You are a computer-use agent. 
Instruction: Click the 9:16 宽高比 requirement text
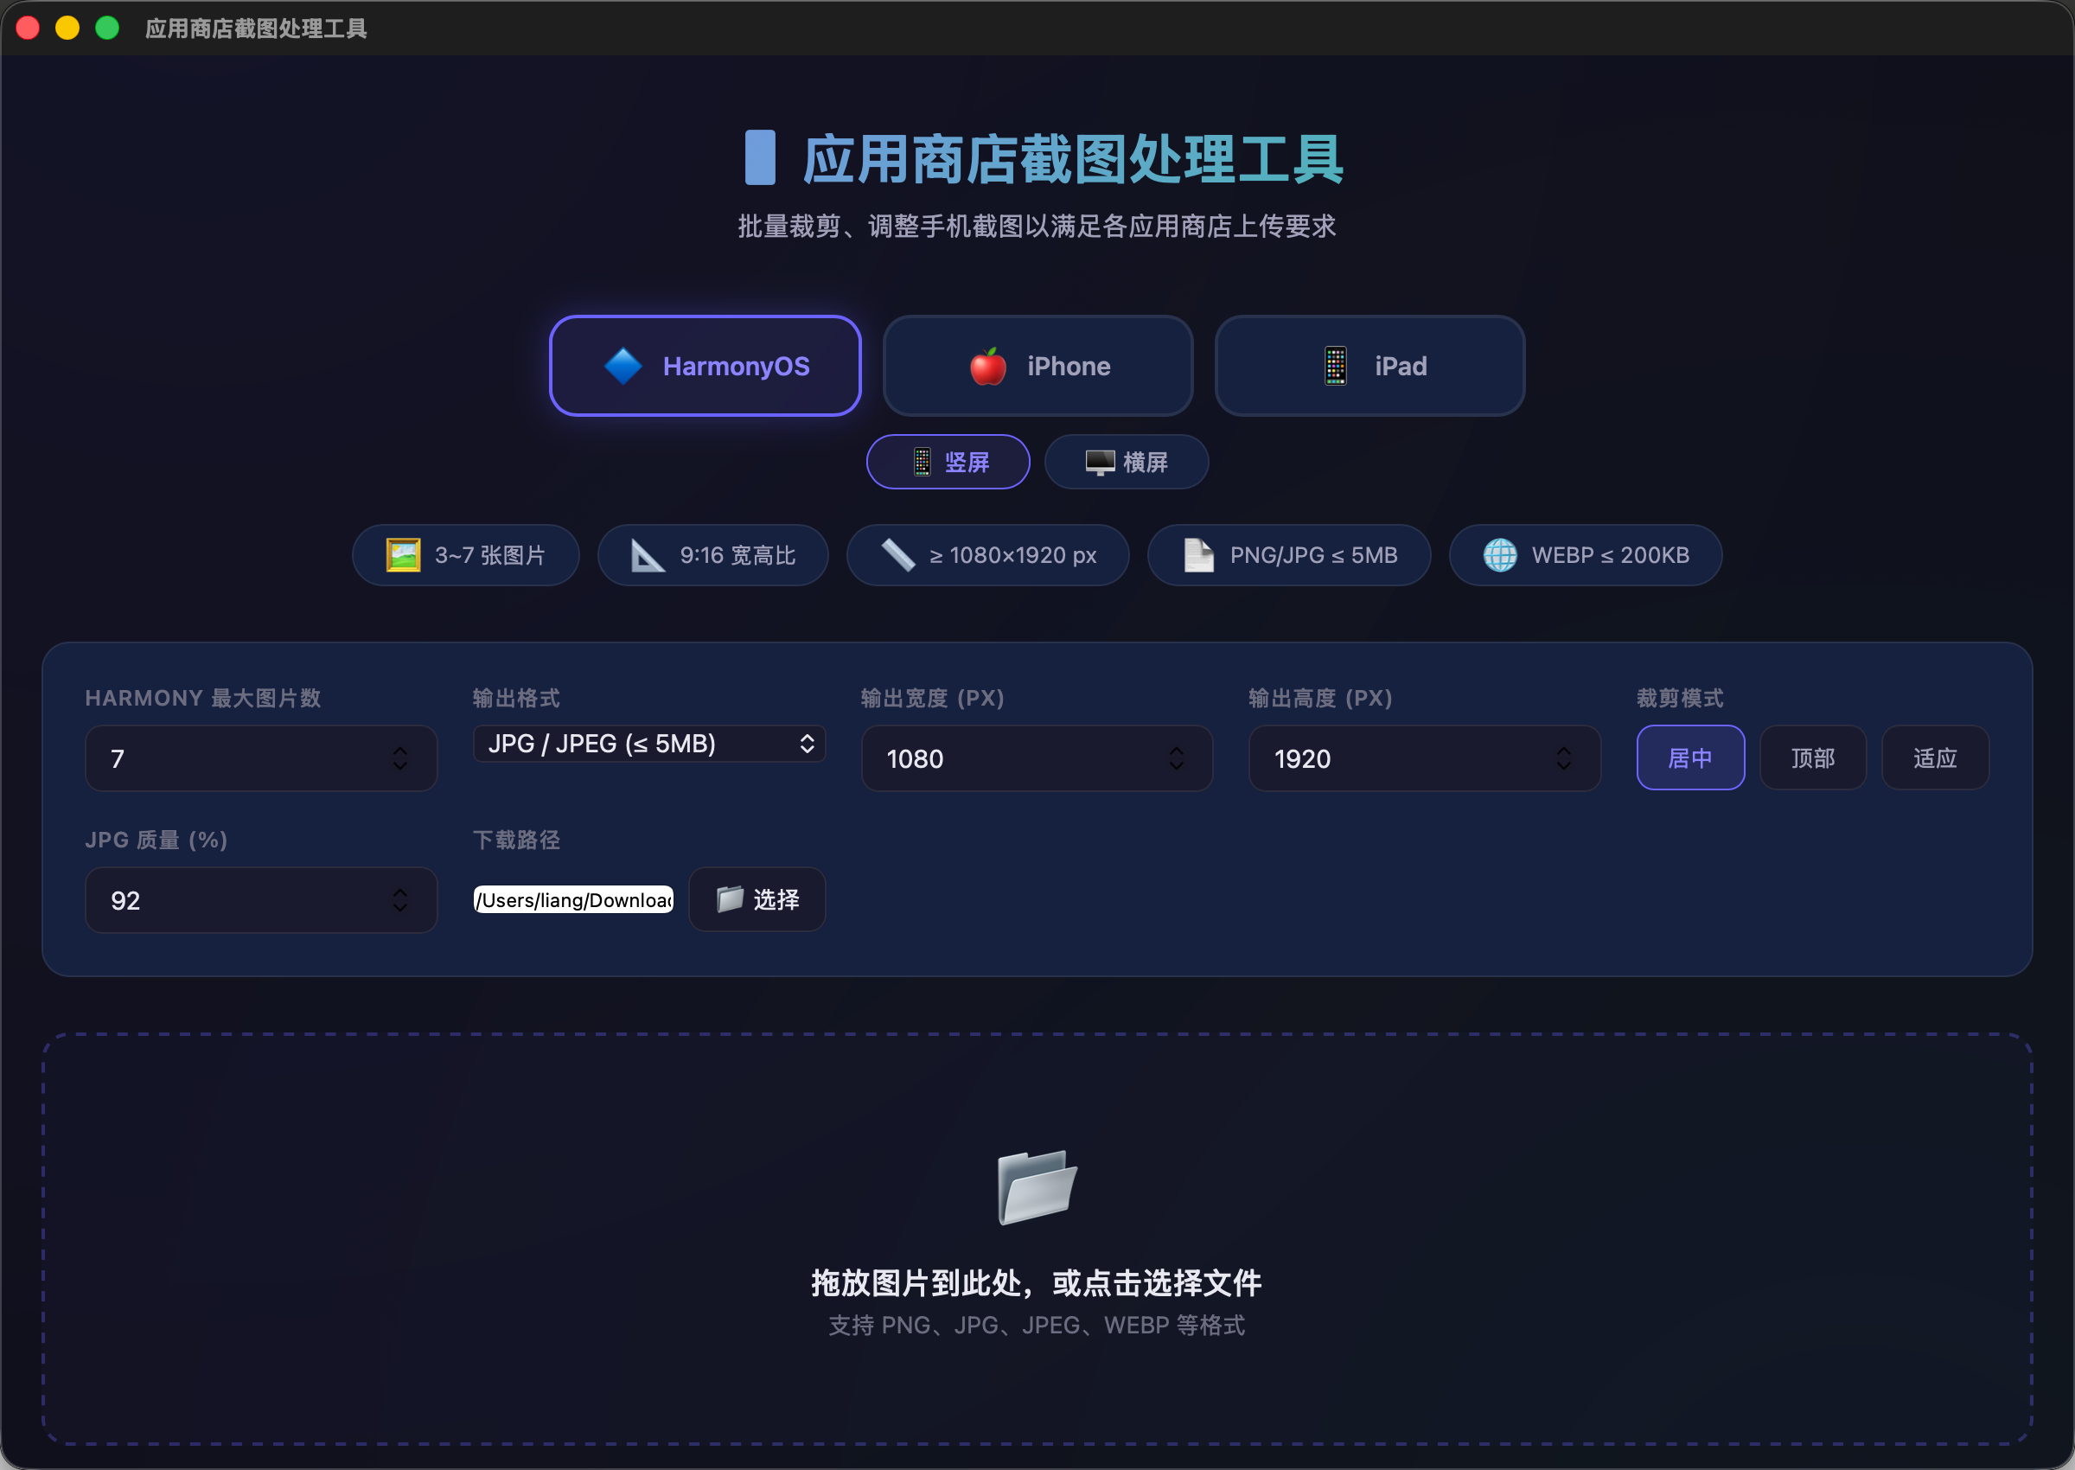737,555
